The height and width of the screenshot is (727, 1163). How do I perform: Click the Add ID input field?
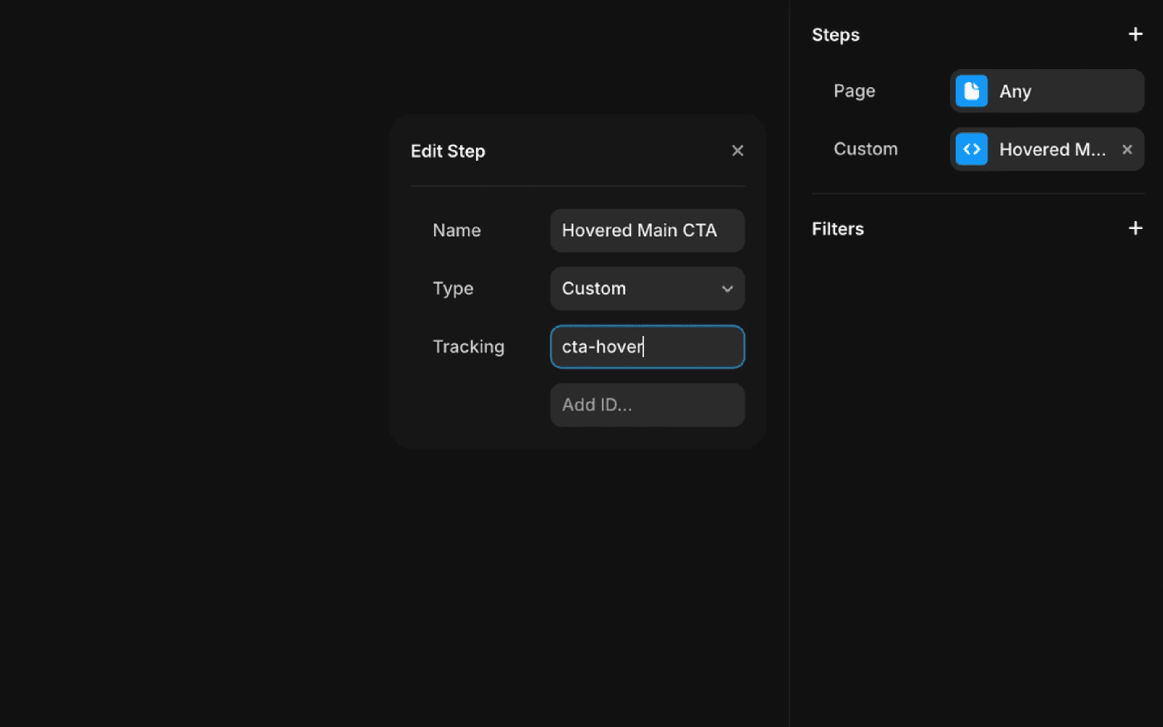(647, 405)
